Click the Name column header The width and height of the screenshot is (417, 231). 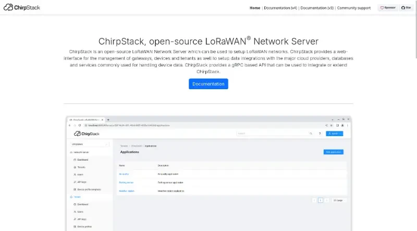(x=122, y=165)
